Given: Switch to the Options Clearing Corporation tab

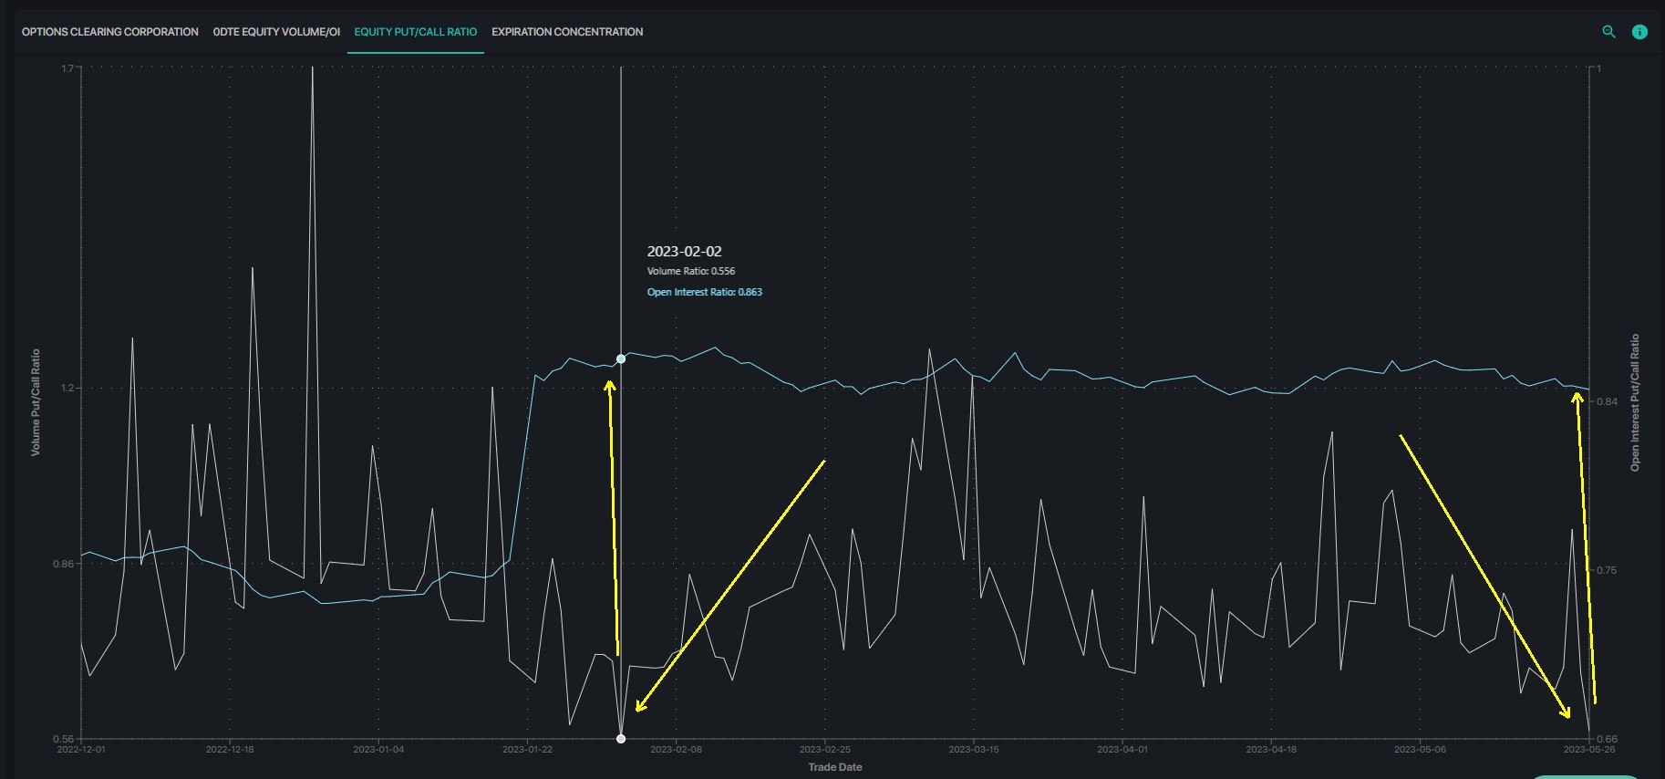Looking at the screenshot, I should coord(110,32).
